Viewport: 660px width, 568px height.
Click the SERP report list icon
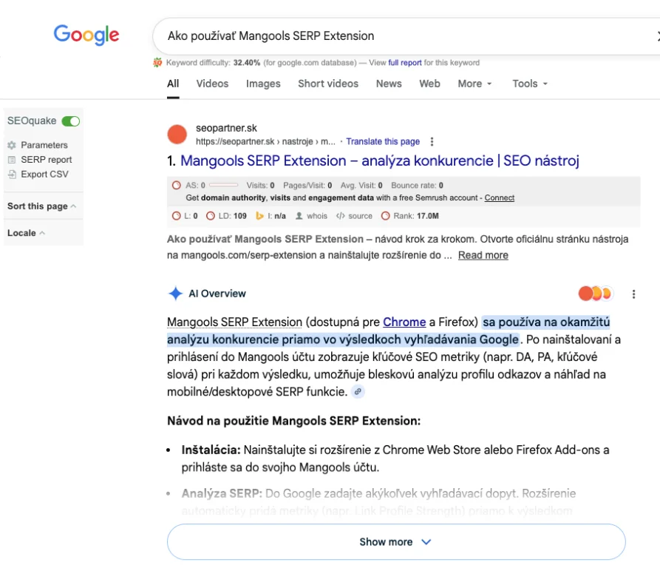(x=11, y=160)
